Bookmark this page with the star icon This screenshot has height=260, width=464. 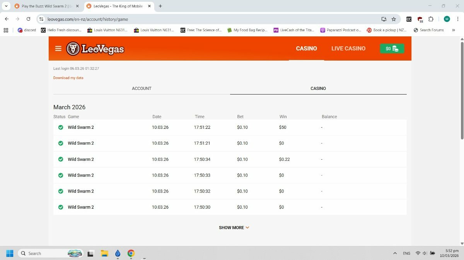pos(394,19)
